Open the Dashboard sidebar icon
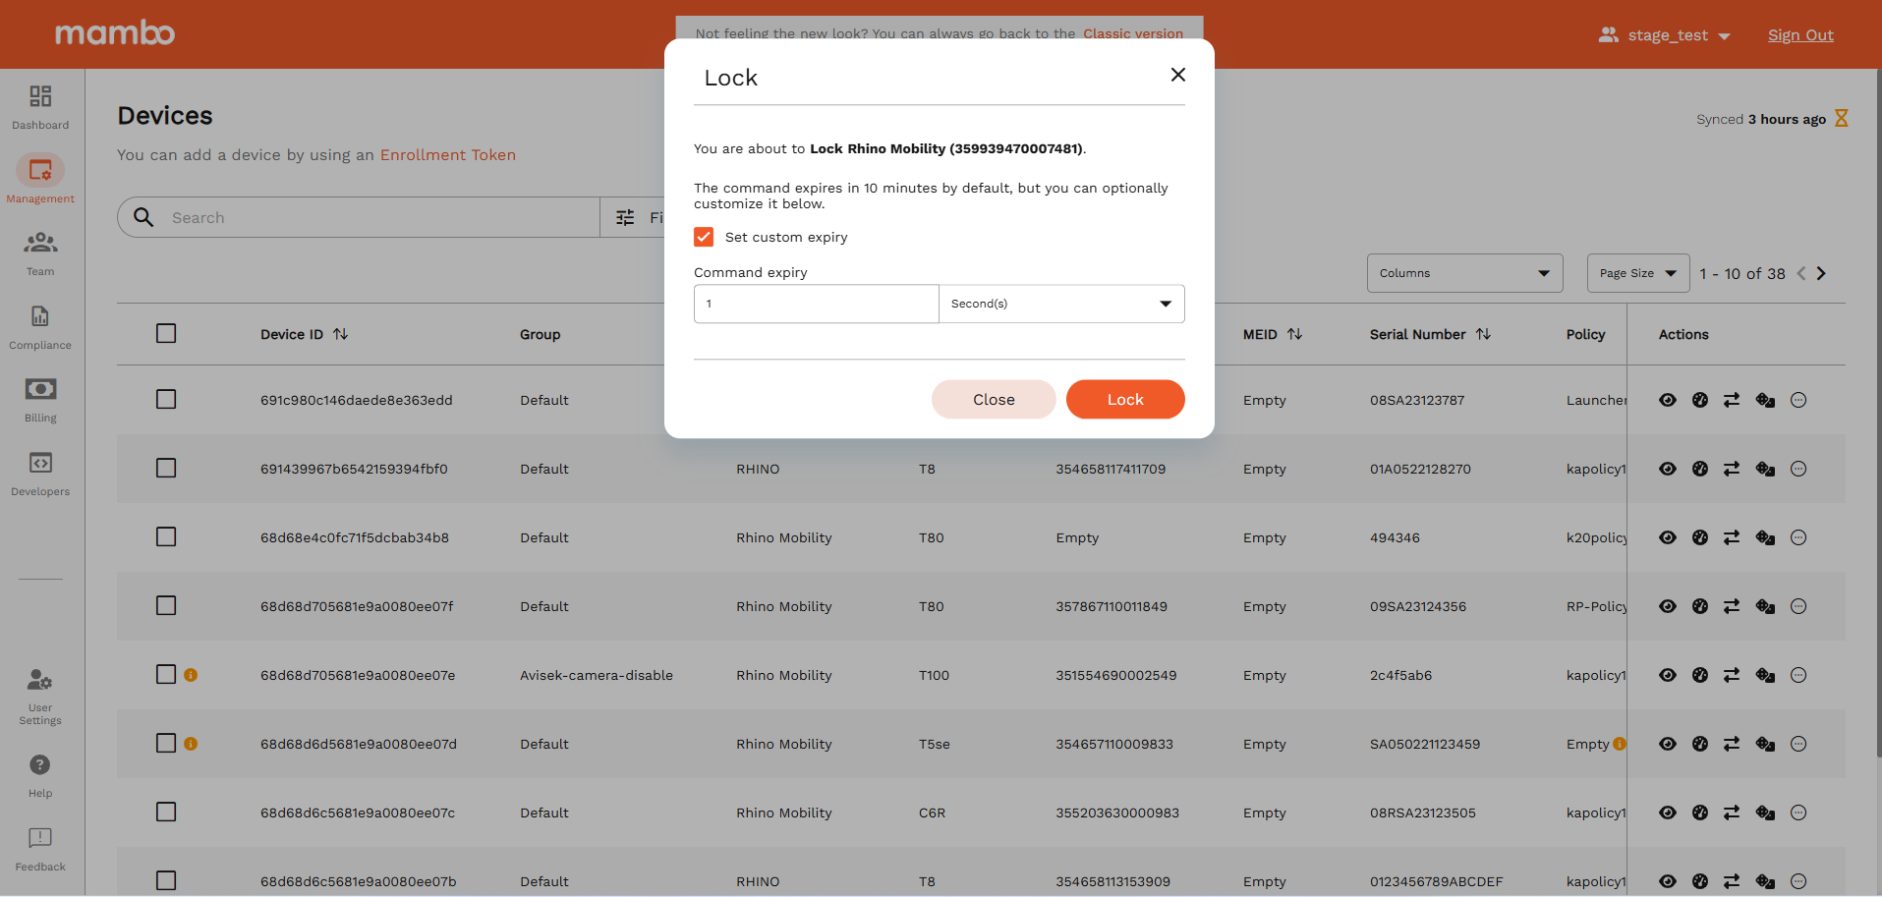This screenshot has height=897, width=1882. click(40, 97)
